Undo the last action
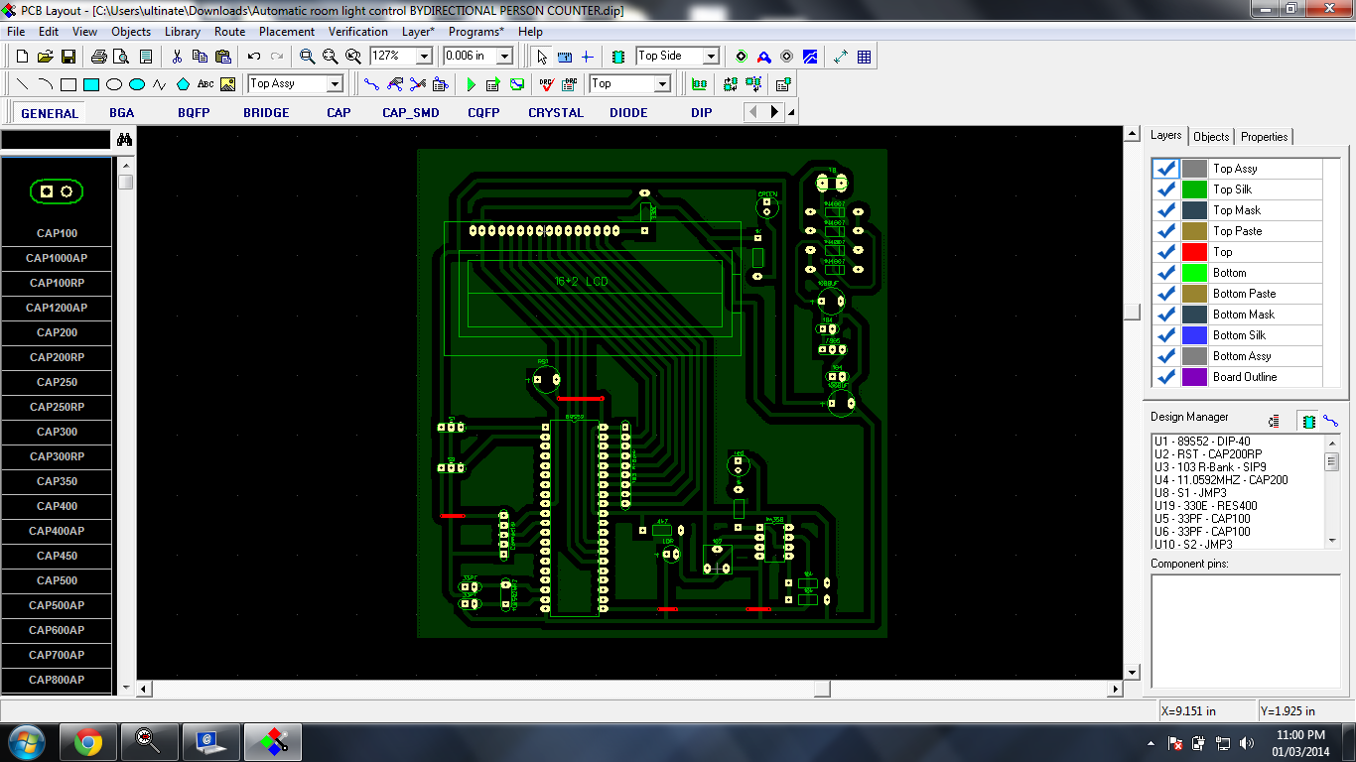Viewport: 1356px width, 762px height. point(254,57)
